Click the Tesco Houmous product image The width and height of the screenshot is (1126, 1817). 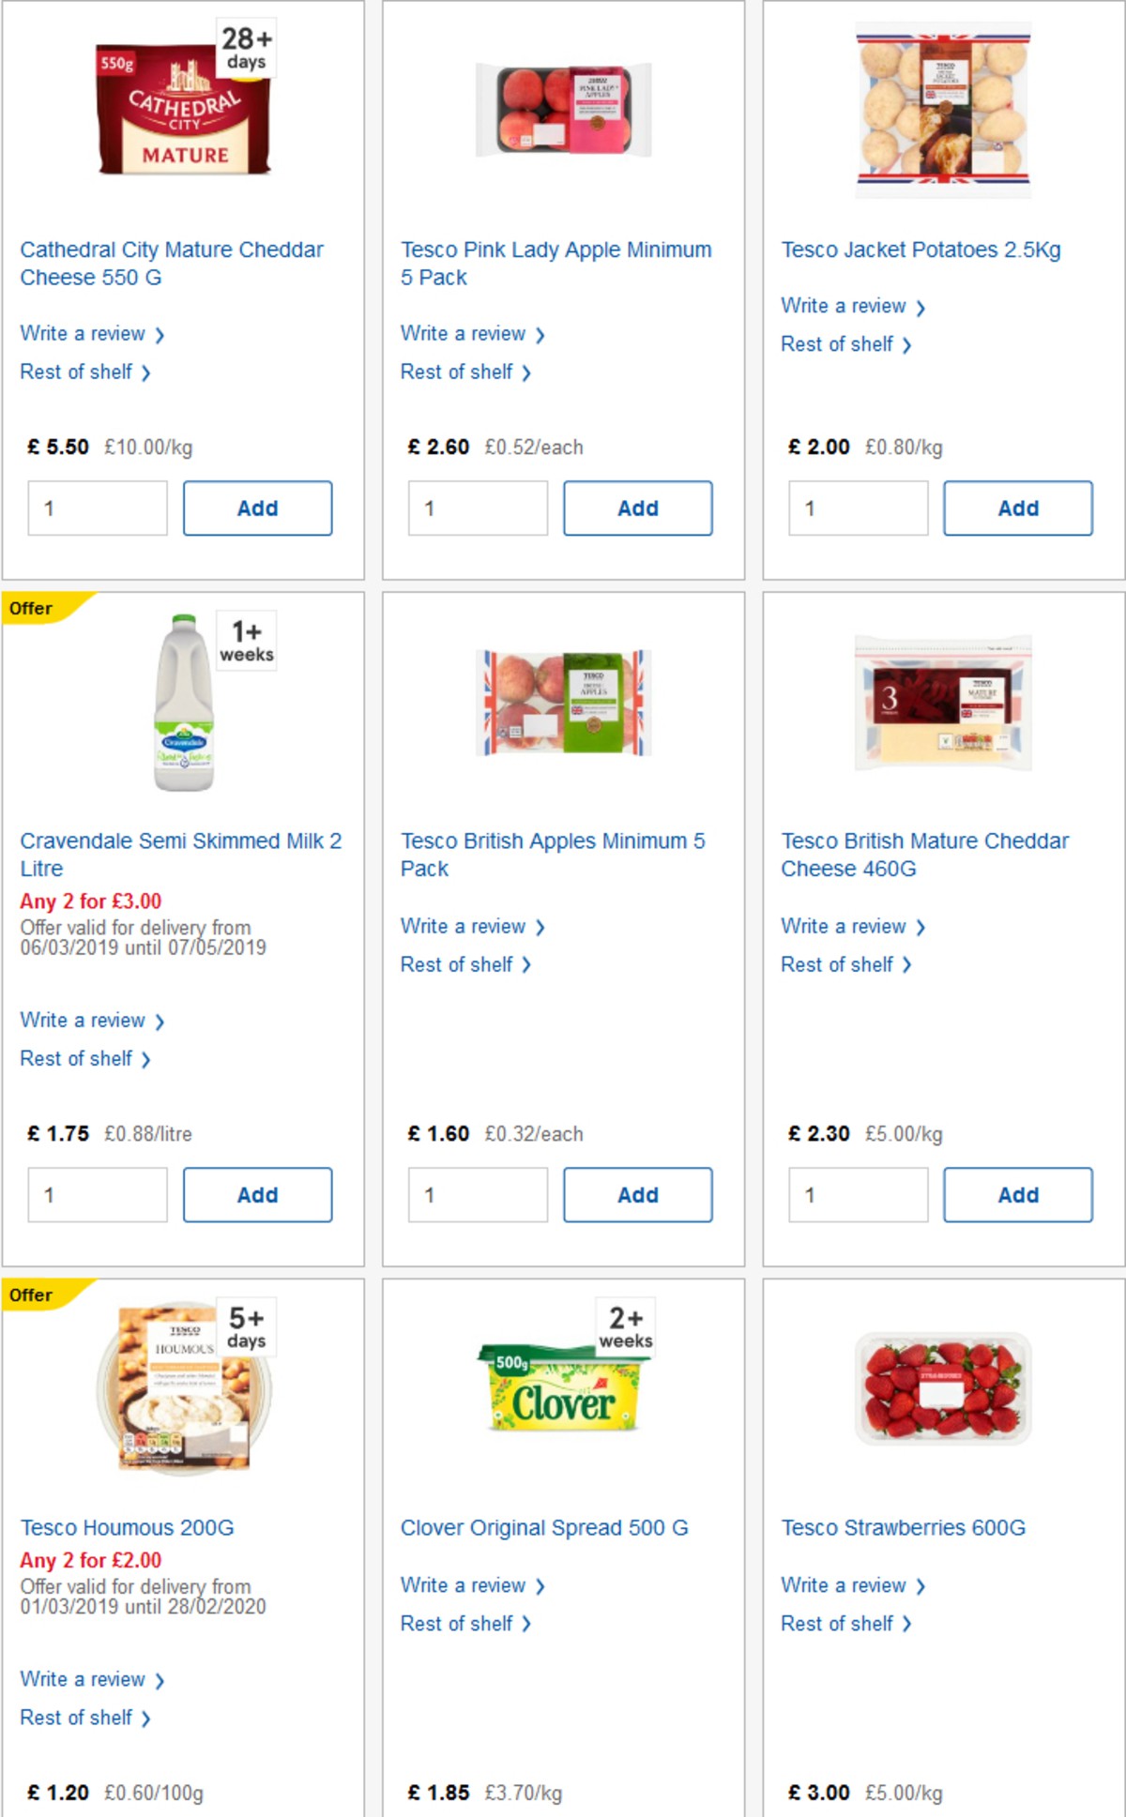coord(181,1386)
